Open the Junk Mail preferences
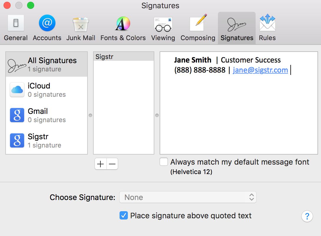 point(81,28)
